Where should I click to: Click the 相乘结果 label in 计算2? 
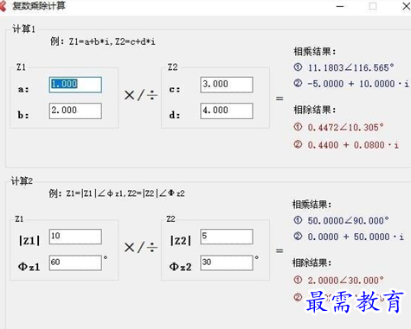pos(312,205)
